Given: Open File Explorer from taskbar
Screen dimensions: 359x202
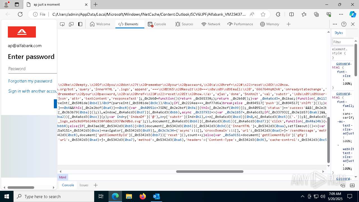Looking at the screenshot, I should [129, 196].
